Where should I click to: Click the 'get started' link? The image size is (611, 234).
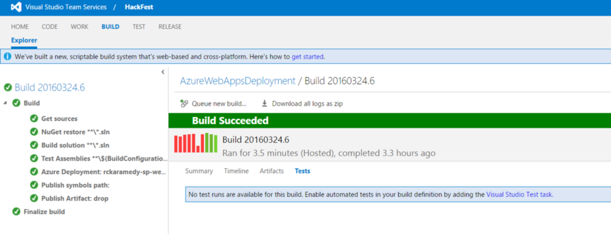307,57
